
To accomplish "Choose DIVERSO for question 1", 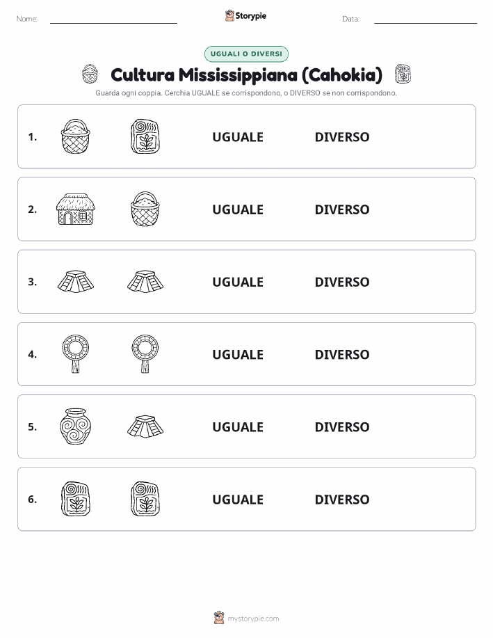I will pos(341,137).
